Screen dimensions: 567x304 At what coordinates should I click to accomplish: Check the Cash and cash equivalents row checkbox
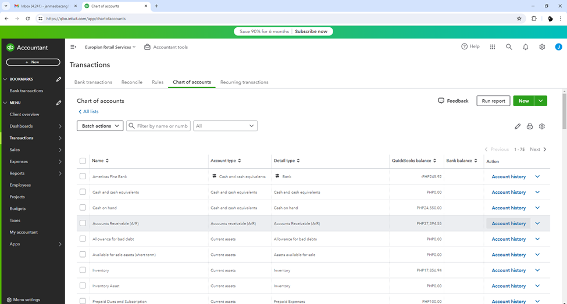[83, 192]
